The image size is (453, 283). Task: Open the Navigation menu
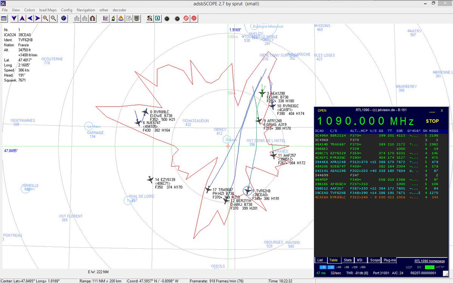pos(86,10)
